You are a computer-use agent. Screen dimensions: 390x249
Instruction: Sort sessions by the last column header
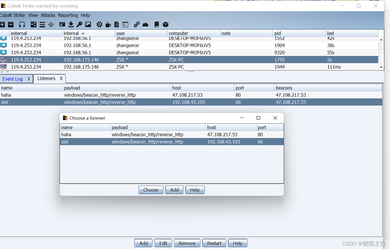(352, 33)
